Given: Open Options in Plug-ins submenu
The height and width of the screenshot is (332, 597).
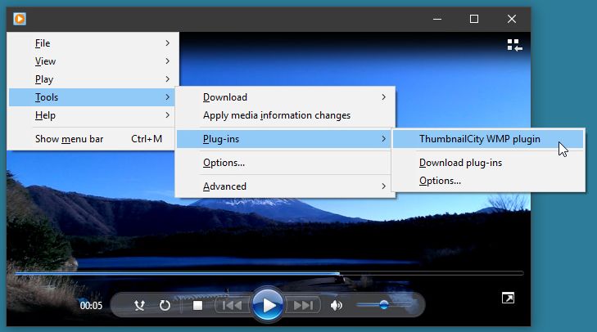Looking at the screenshot, I should [488, 181].
